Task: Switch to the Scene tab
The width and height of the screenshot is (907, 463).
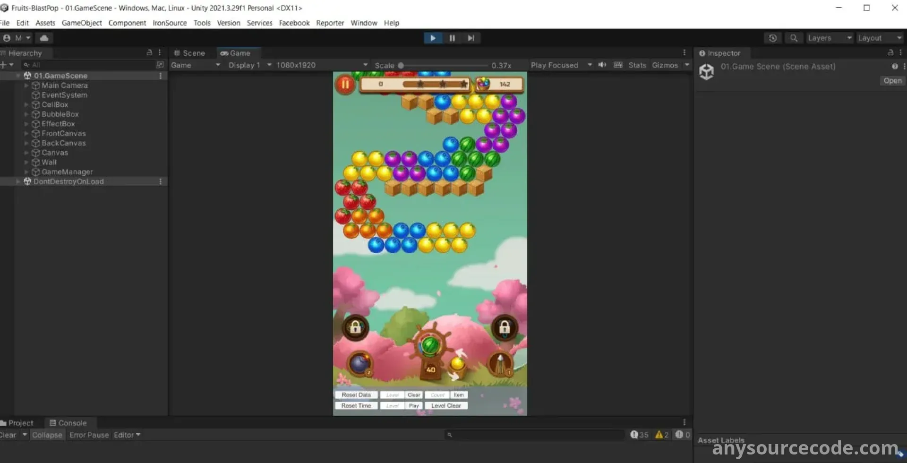Action: click(x=190, y=53)
